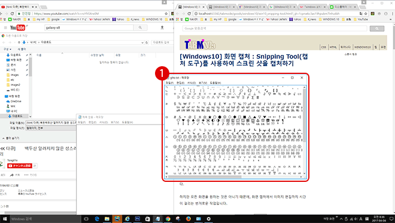Click the WINDOWS10 link in the site navigation
The height and width of the screenshot is (223, 395).
coord(362,47)
